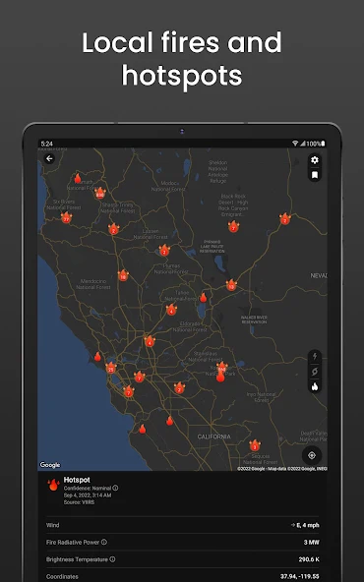Tap the Hotspot title in details panel
This screenshot has width=364, height=582.
(77, 480)
